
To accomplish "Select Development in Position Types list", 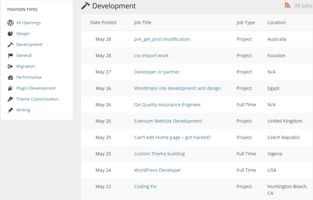I will tap(29, 44).
